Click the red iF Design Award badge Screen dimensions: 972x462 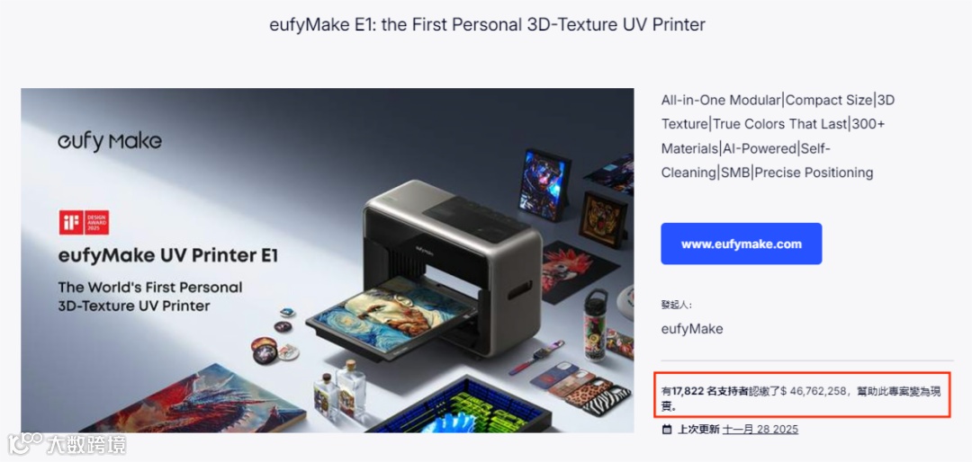(85, 222)
